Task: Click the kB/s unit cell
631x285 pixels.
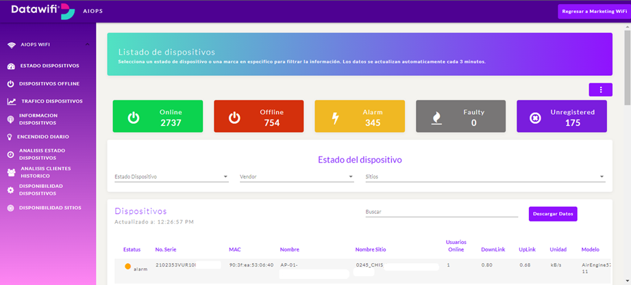Action: [x=556, y=265]
